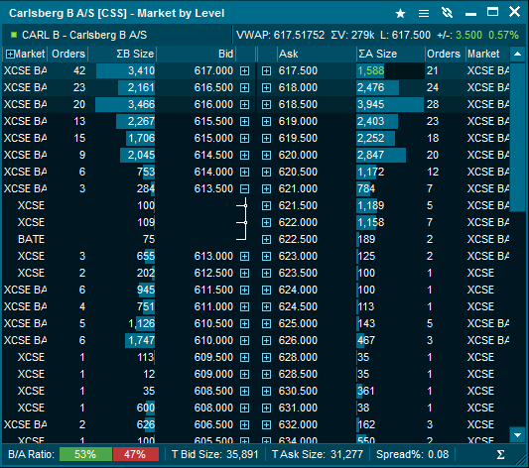Click the ask-side Market column header
The image size is (529, 468).
487,54
